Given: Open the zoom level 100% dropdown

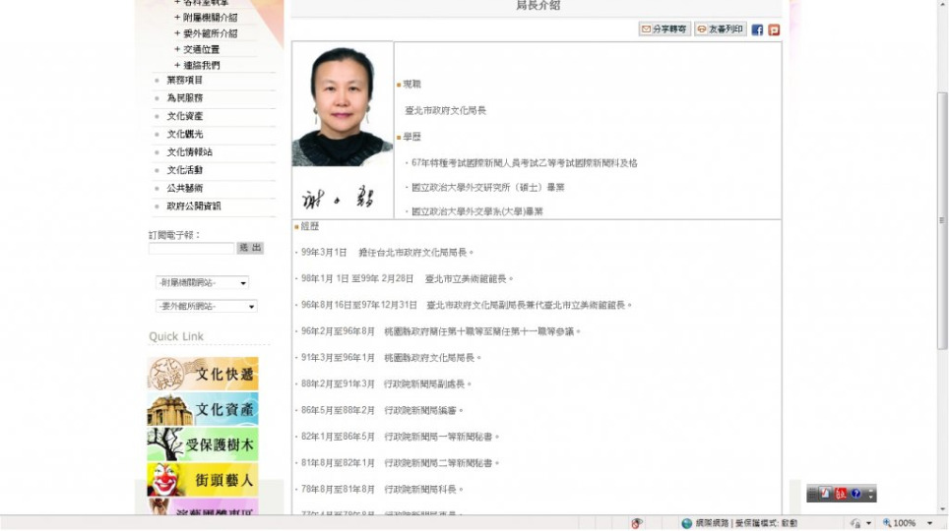Looking at the screenshot, I should point(930,523).
